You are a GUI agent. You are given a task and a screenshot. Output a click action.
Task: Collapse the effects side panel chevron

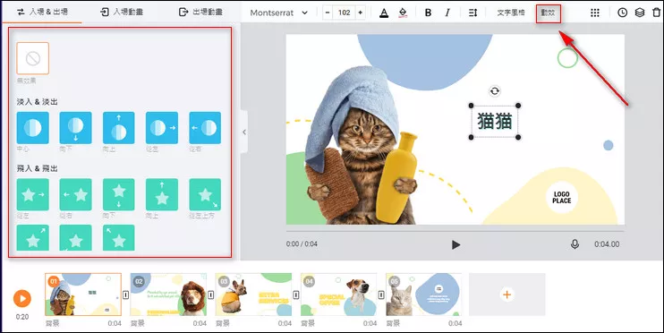244,132
